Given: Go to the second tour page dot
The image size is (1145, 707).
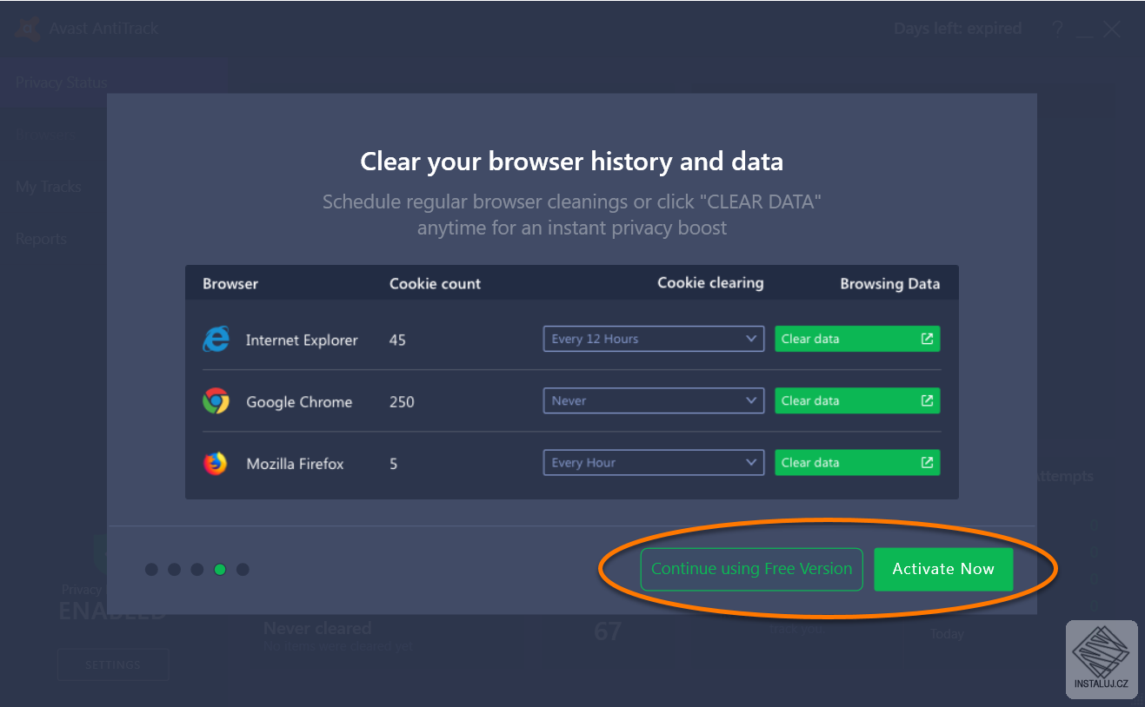Looking at the screenshot, I should point(175,570).
